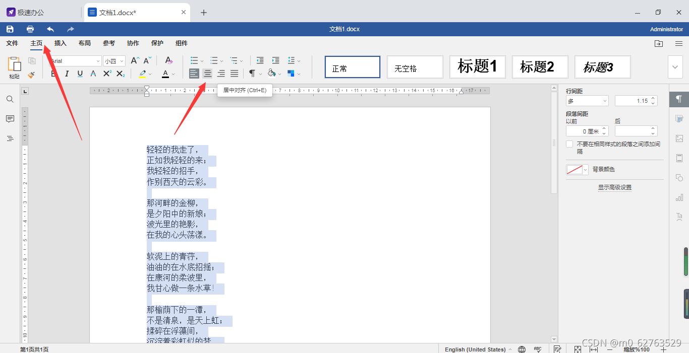Increase font size with the A-up icon
Viewport: 689px width, 353px height.
pyautogui.click(x=135, y=60)
